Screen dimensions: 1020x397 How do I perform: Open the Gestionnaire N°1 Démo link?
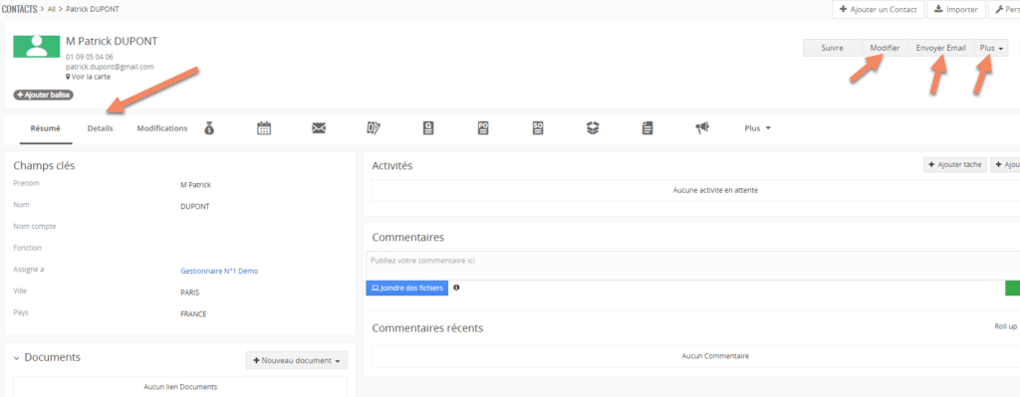click(x=219, y=271)
